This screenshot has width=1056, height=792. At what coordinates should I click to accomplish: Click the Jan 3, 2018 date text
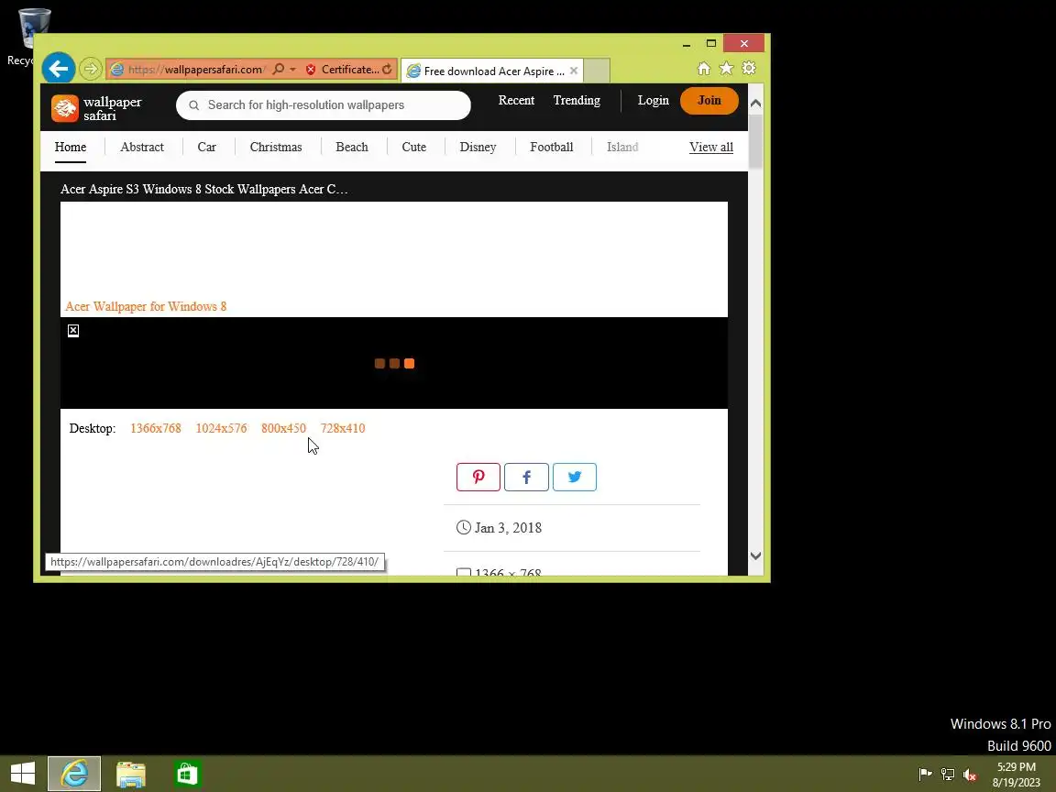click(x=509, y=528)
